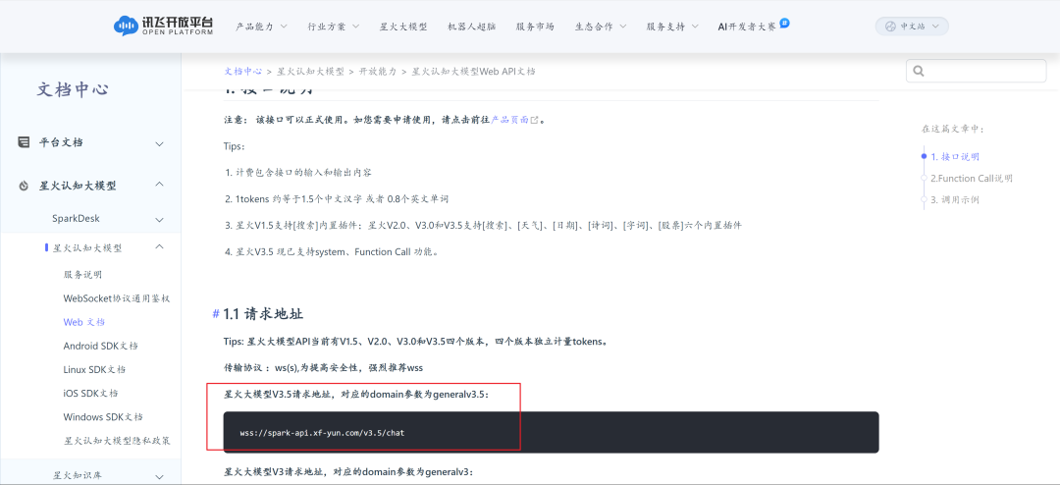Image resolution: width=1060 pixels, height=485 pixels.
Task: Collapse the highlighted 星火认知大模型 subgroup
Action: point(160,246)
